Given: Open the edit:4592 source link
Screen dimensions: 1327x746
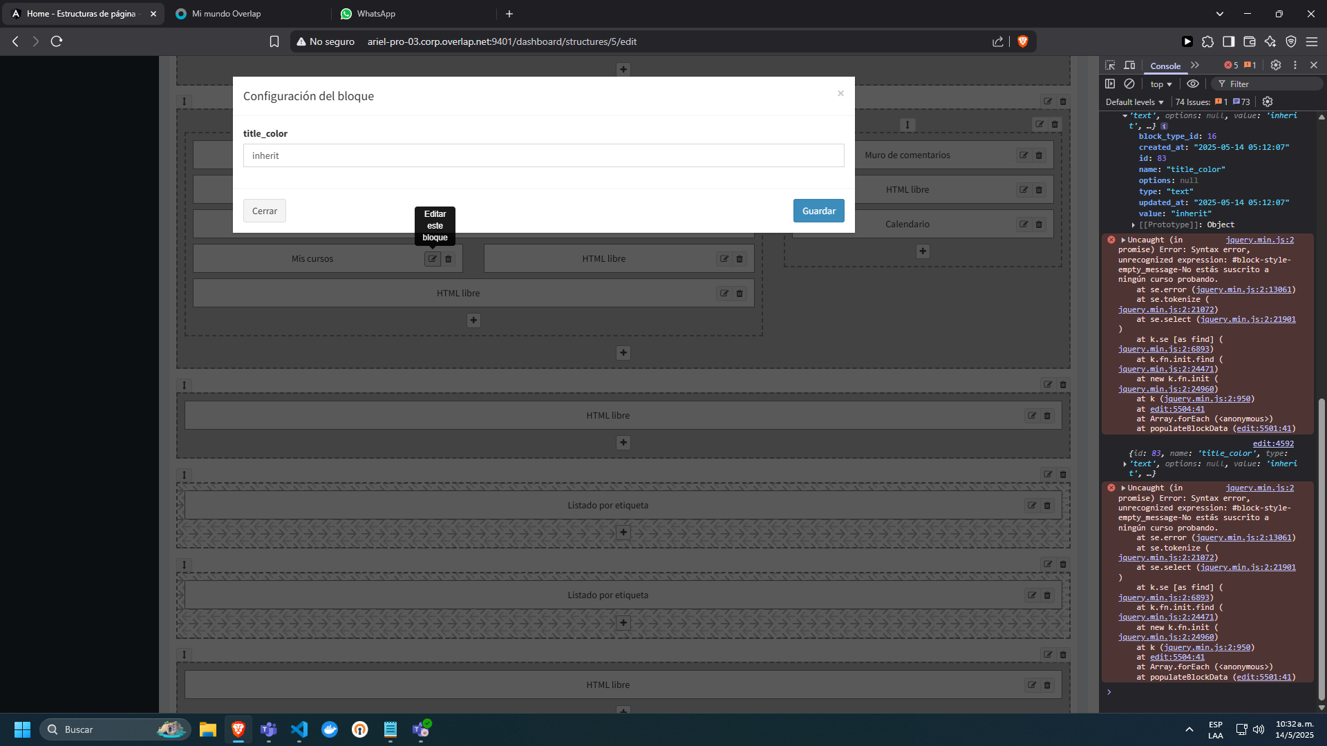Looking at the screenshot, I should click(1273, 444).
